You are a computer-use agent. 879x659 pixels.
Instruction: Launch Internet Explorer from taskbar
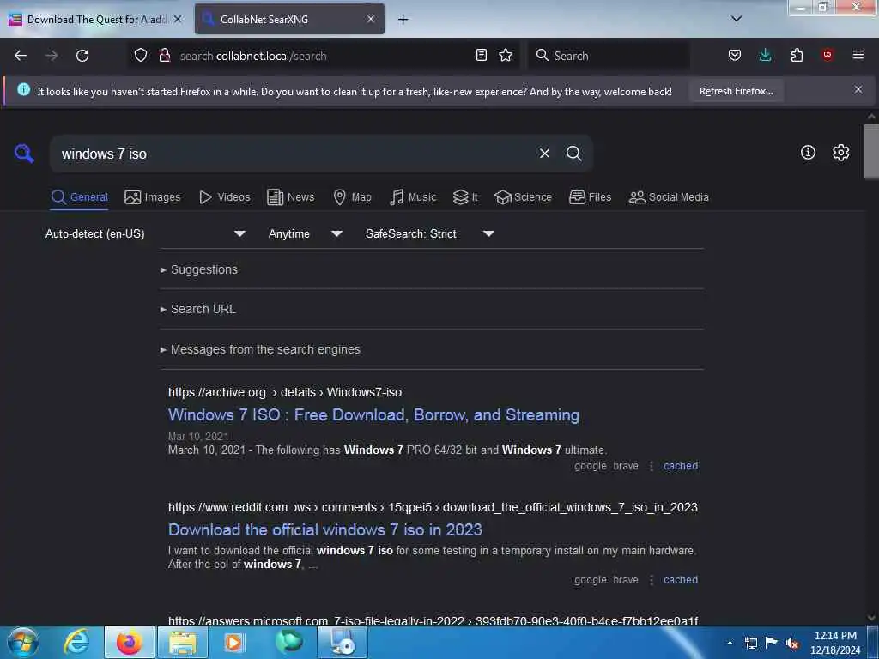click(x=76, y=642)
